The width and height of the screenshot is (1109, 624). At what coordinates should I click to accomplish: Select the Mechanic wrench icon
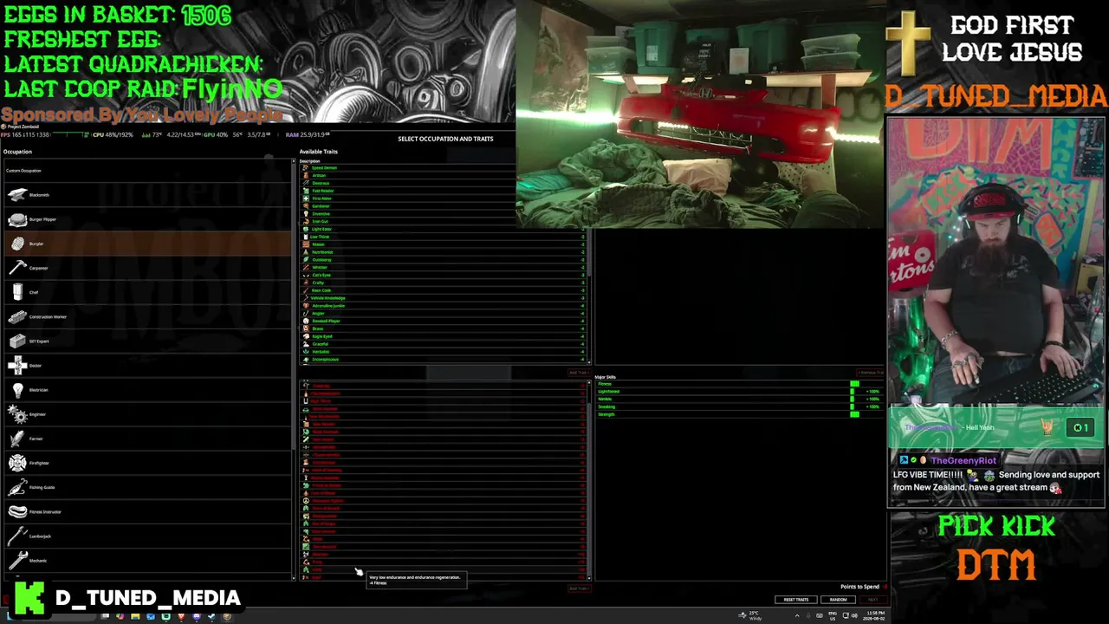pyautogui.click(x=17, y=560)
